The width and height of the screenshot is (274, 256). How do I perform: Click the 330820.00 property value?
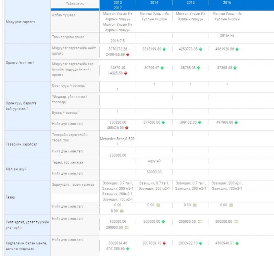point(117,122)
